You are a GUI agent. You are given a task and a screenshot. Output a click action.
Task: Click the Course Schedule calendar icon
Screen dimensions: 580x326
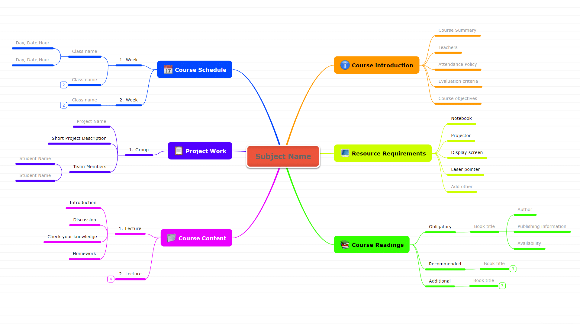coord(168,70)
